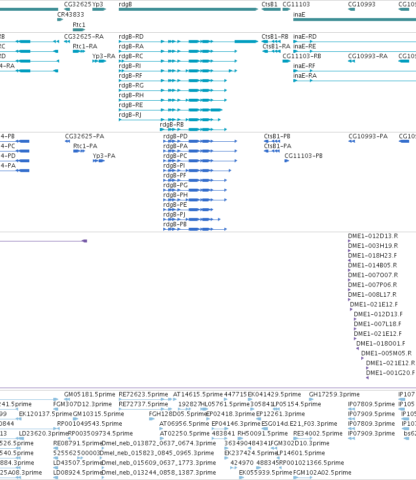The height and width of the screenshot is (480, 416).
Task: Click protein Rtc1-PA
Action: coord(85,146)
